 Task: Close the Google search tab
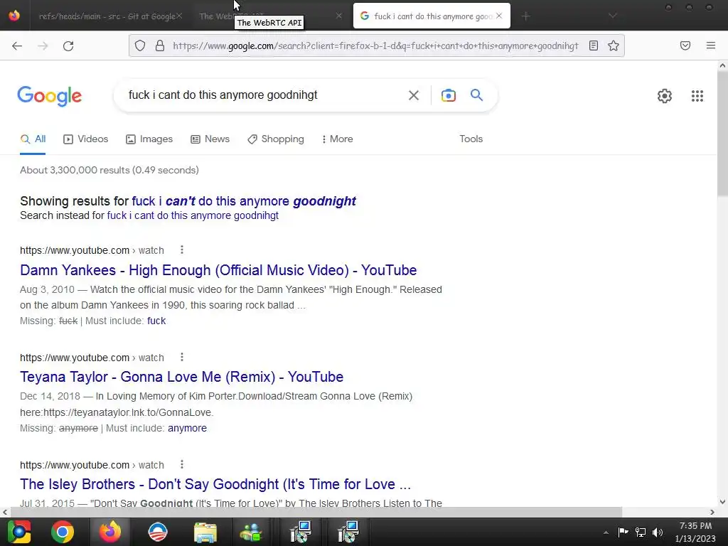tap(499, 16)
